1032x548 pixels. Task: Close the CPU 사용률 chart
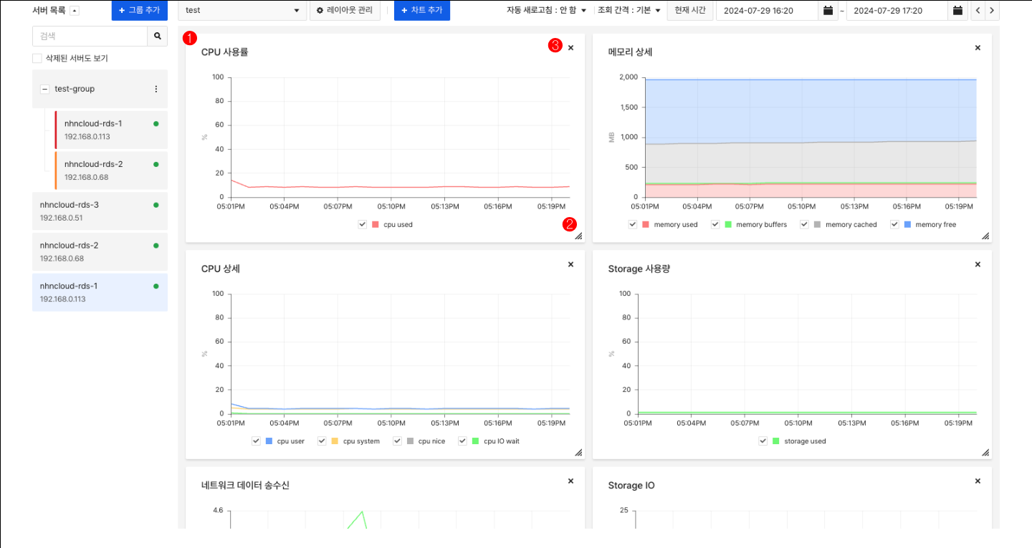tap(570, 47)
